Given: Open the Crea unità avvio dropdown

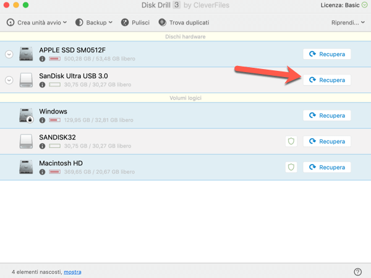Looking at the screenshot, I should point(36,23).
